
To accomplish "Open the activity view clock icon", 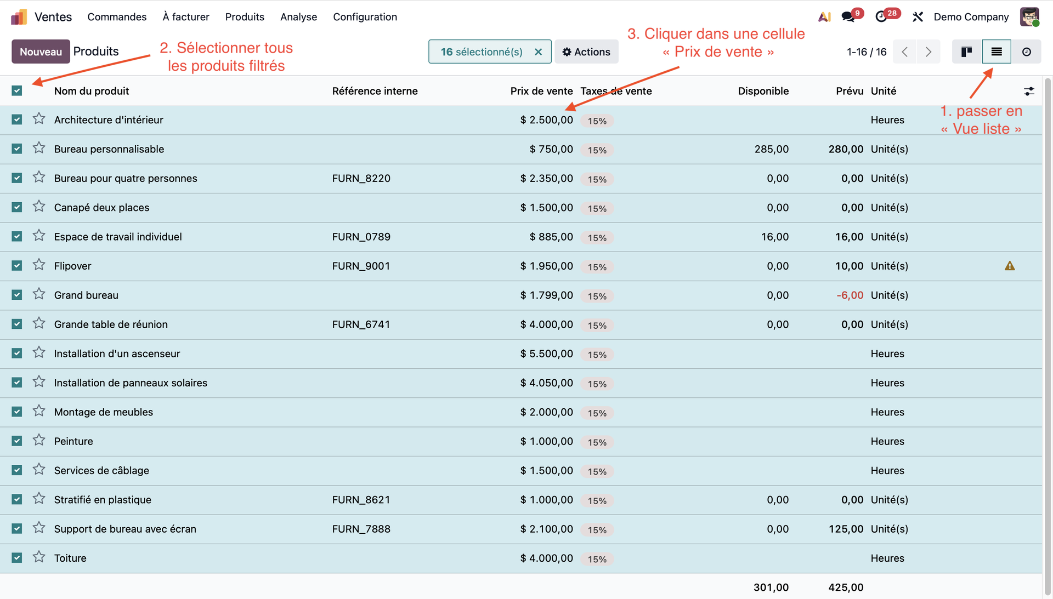I will pos(1026,52).
